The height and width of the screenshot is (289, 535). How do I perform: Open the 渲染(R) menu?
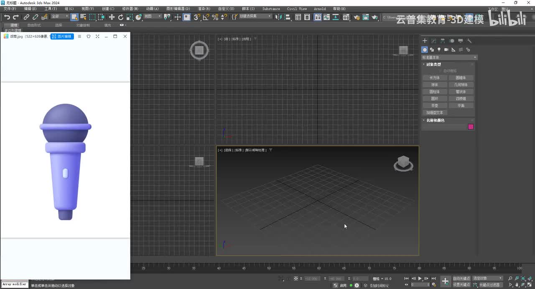pos(205,9)
